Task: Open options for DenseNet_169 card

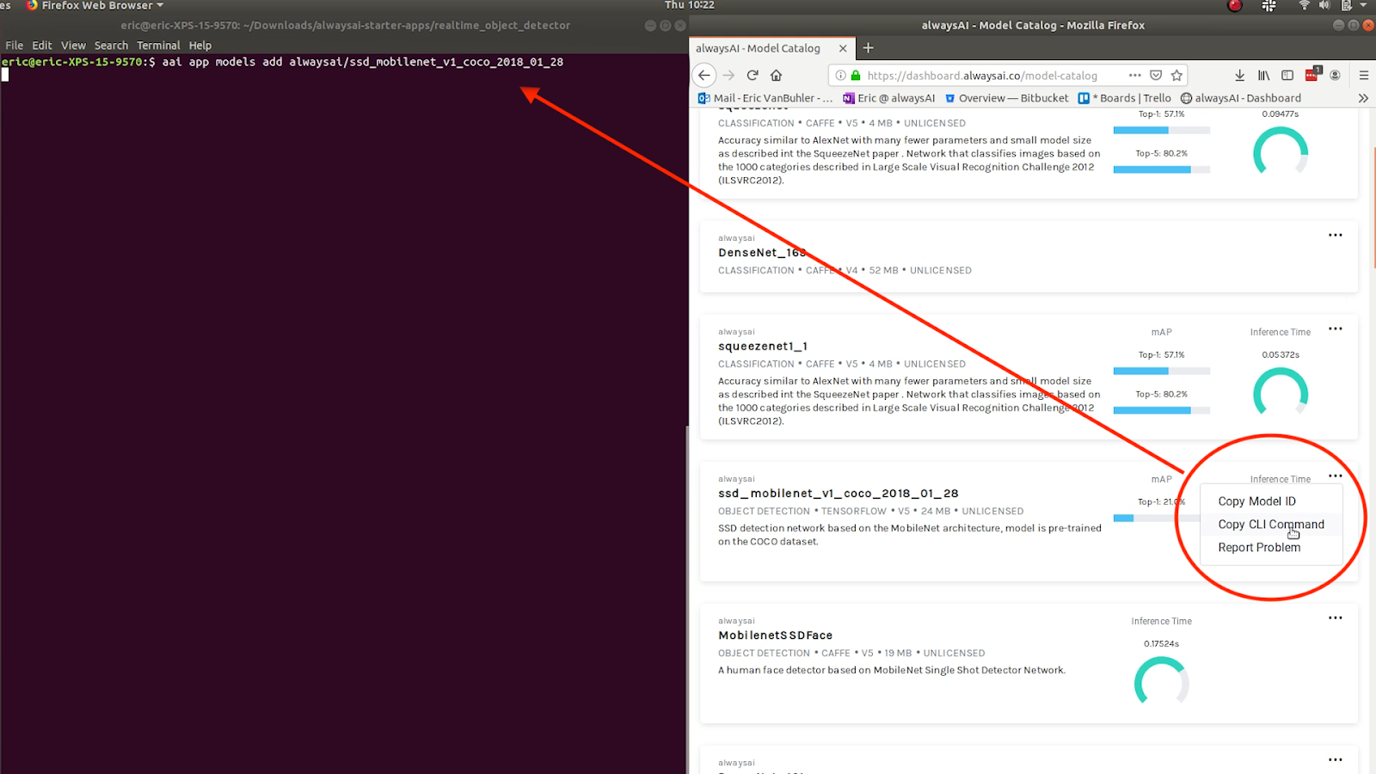Action: pos(1335,235)
